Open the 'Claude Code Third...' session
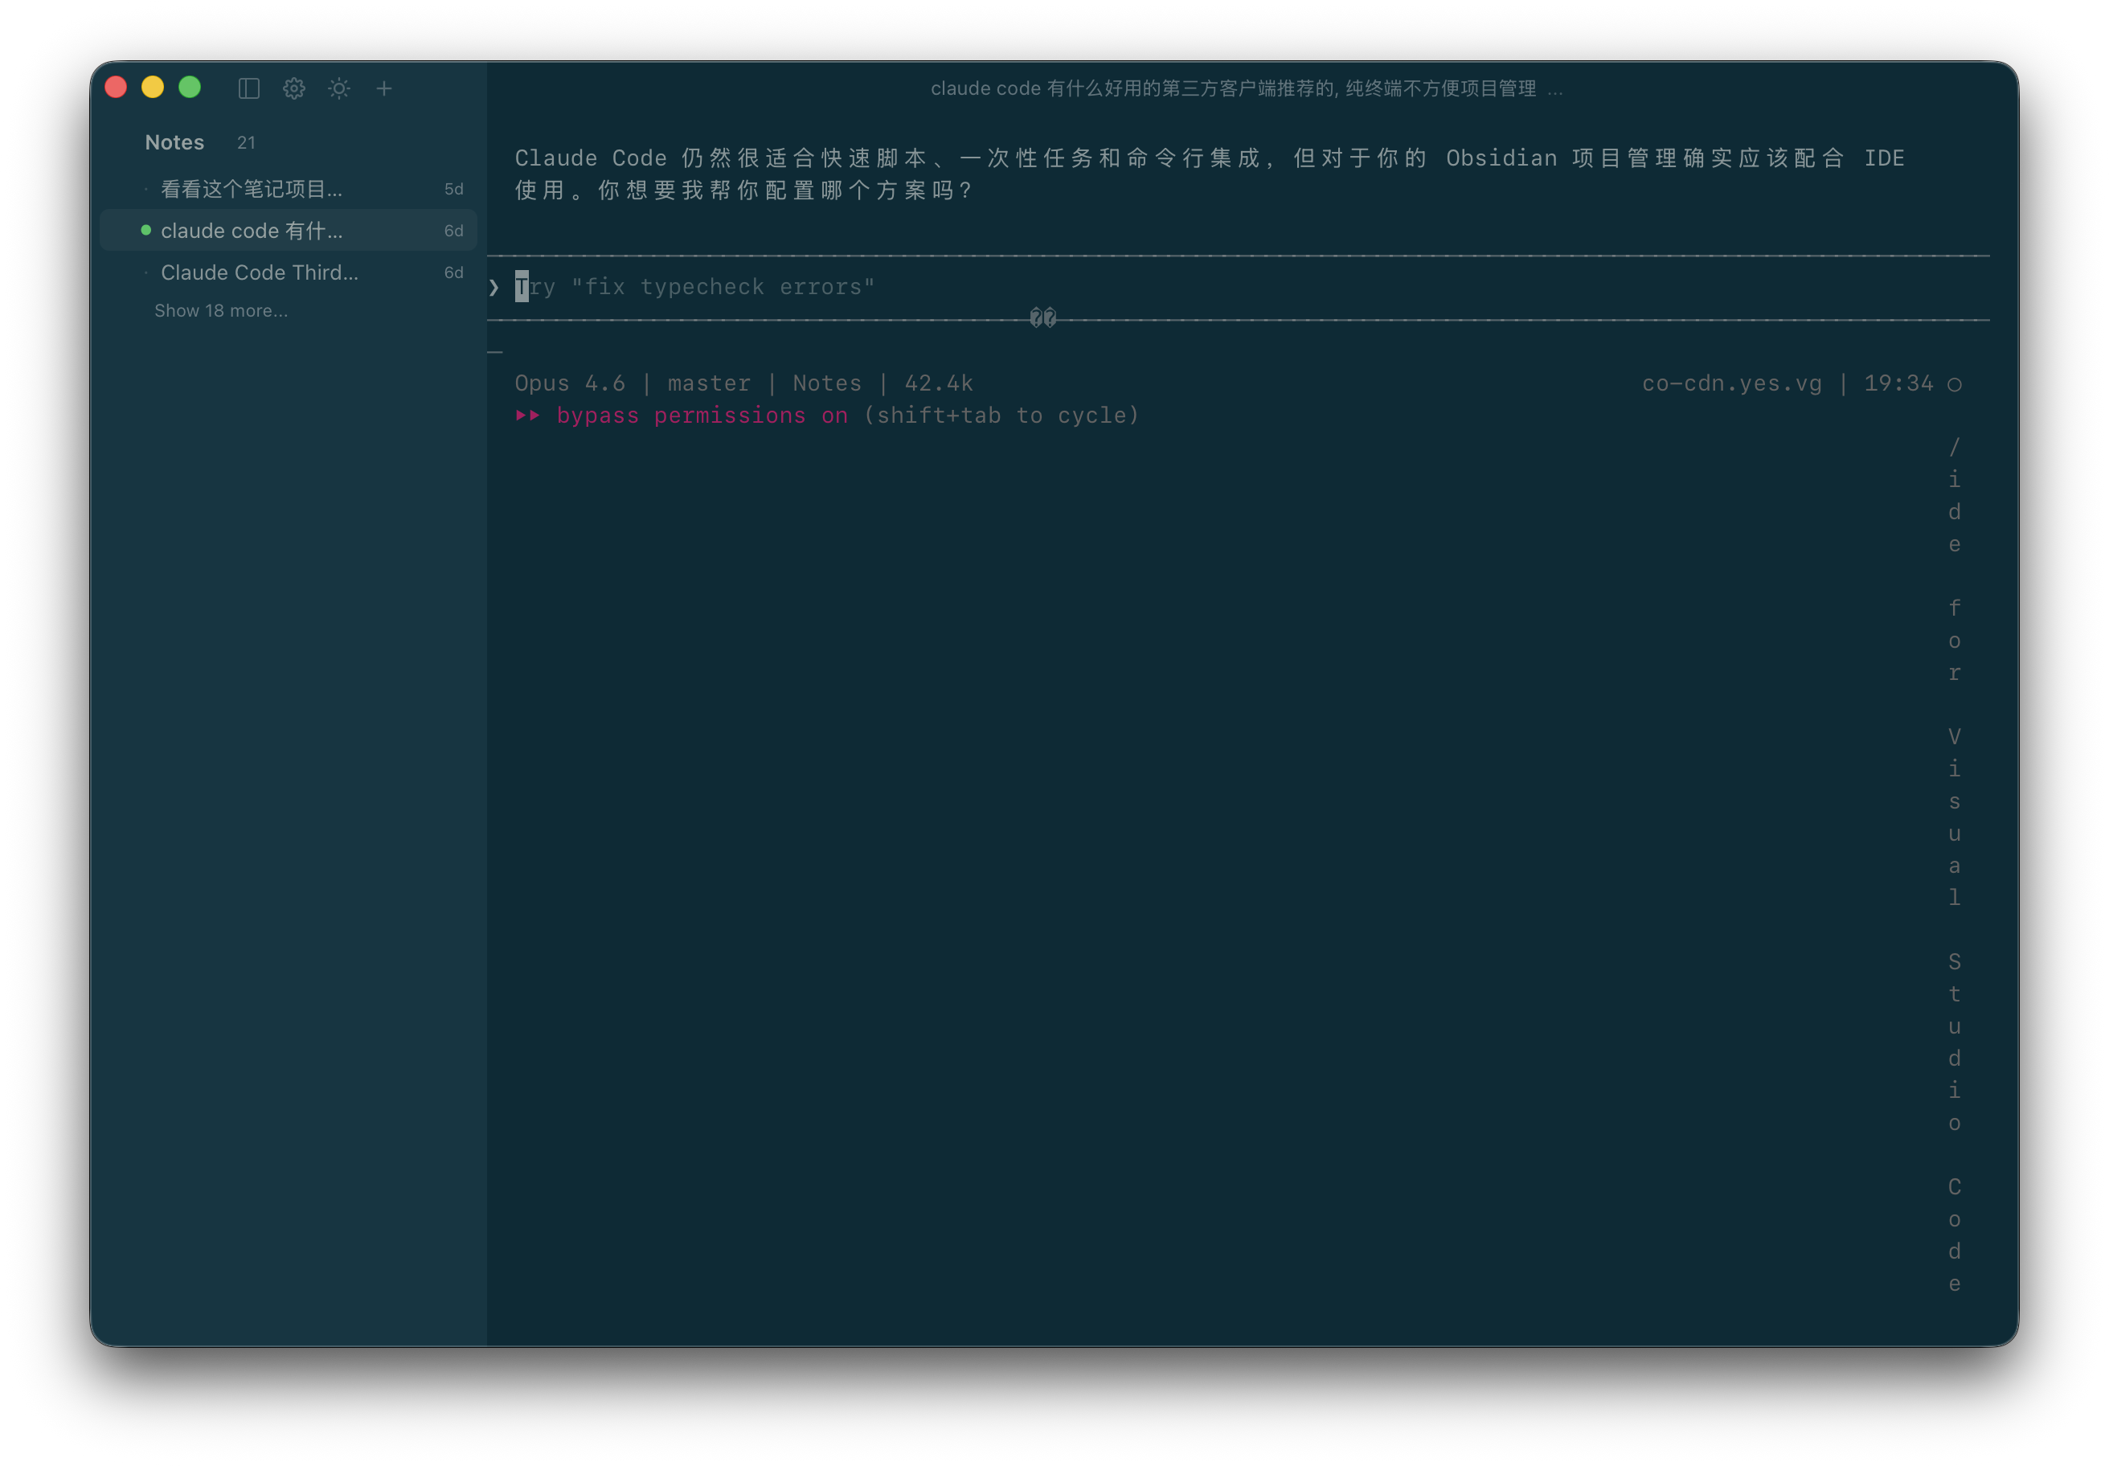The height and width of the screenshot is (1466, 2109). click(x=289, y=272)
